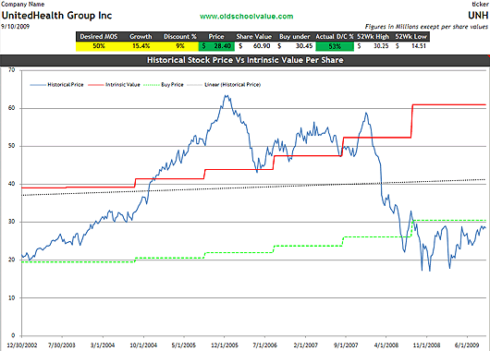
Task: Select the Linear (Historical Price) legend entry
Action: coord(224,85)
